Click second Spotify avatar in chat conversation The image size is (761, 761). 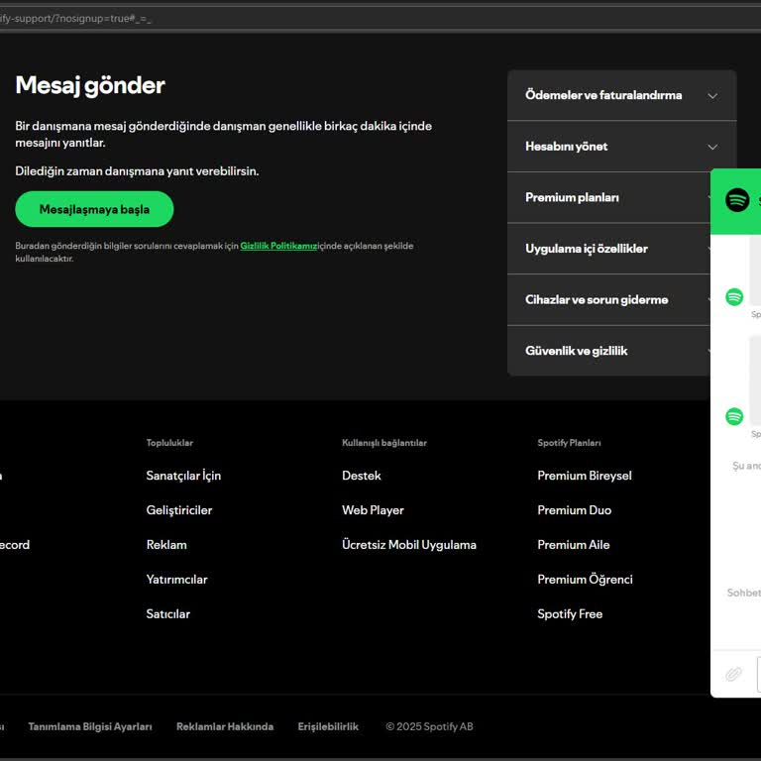pos(734,416)
